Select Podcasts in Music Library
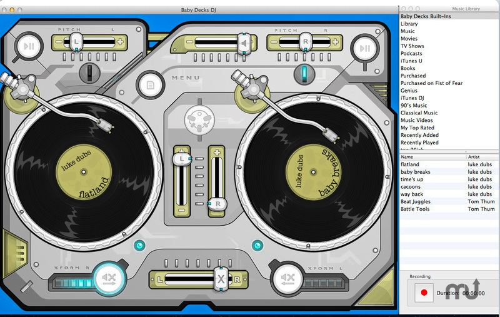Viewport: 500px width, 317px height. coord(449,53)
